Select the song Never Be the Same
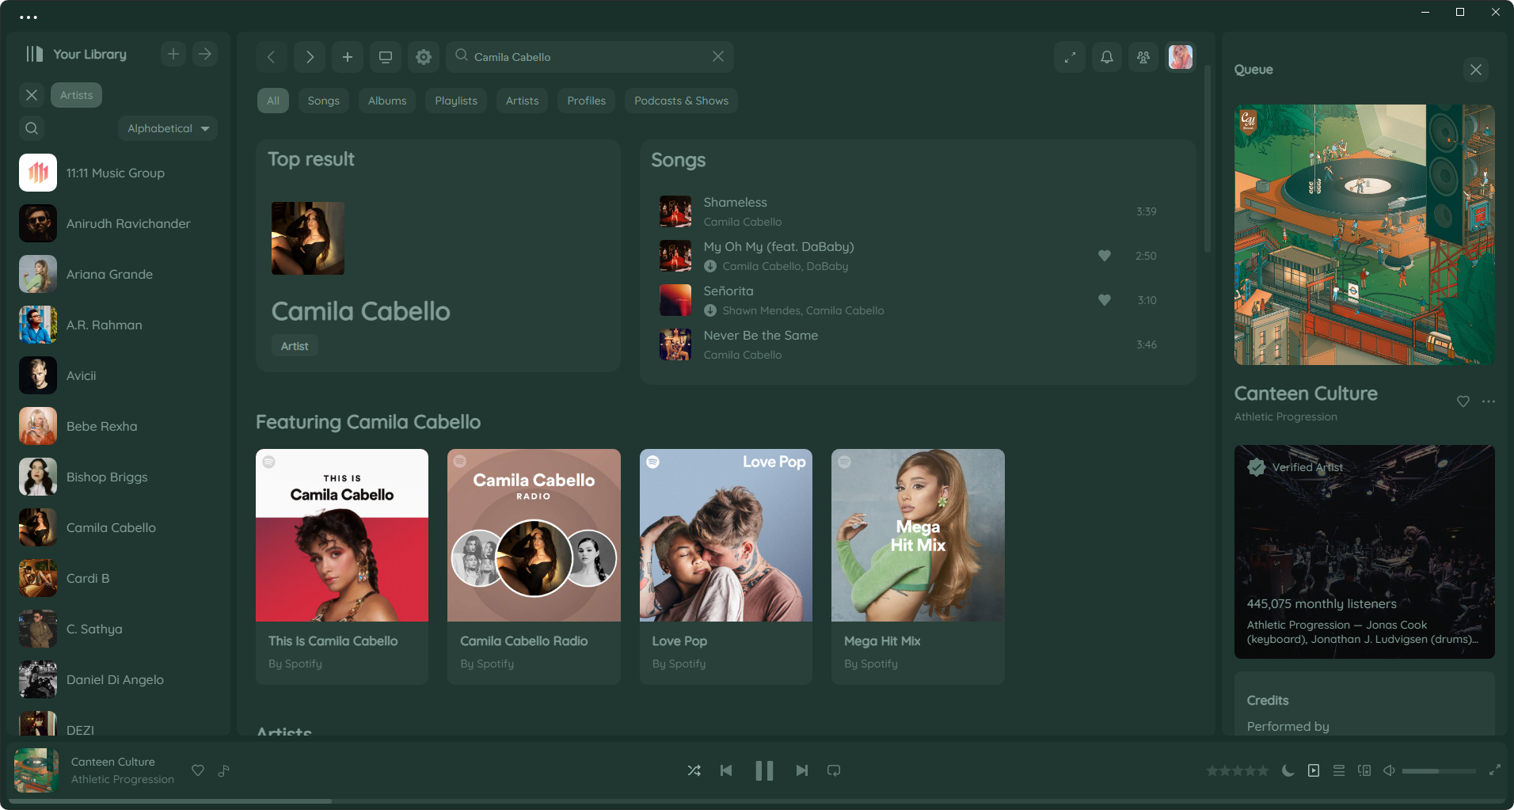Image resolution: width=1514 pixels, height=810 pixels. coord(918,344)
